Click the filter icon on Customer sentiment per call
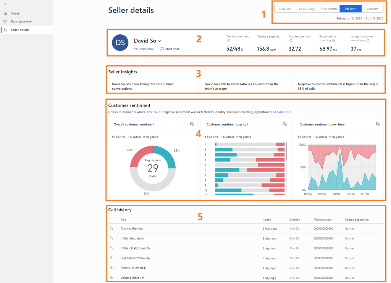391x283 pixels. 285,124
